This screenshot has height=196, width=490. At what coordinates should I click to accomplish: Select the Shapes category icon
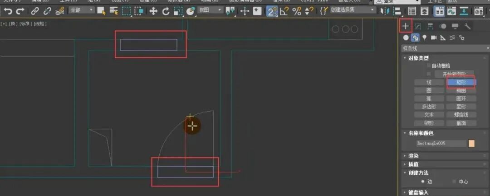tap(415, 37)
